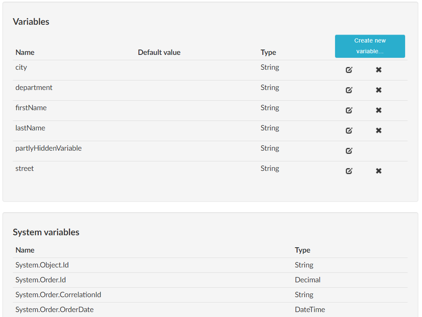Remove the lastName variable

[x=379, y=130]
